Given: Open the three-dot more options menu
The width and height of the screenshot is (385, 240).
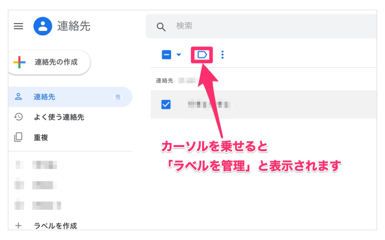Looking at the screenshot, I should pos(222,55).
